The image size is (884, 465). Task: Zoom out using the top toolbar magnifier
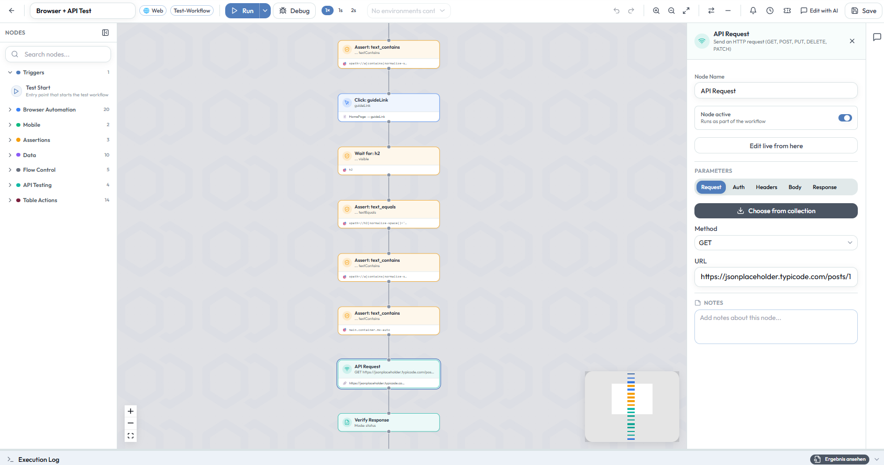pyautogui.click(x=671, y=10)
